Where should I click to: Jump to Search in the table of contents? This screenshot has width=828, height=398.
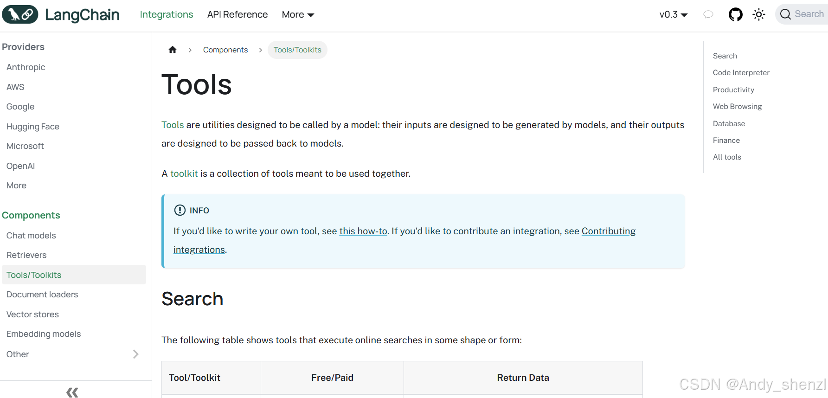point(725,56)
